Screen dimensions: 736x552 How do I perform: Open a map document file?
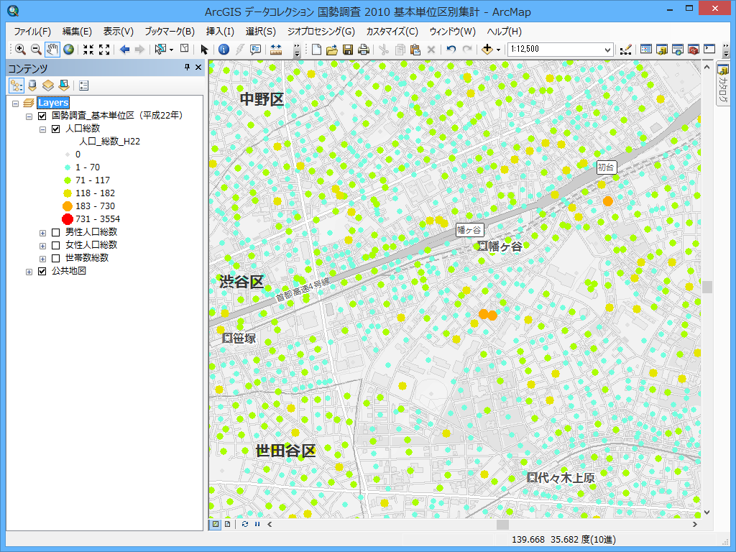click(x=332, y=50)
